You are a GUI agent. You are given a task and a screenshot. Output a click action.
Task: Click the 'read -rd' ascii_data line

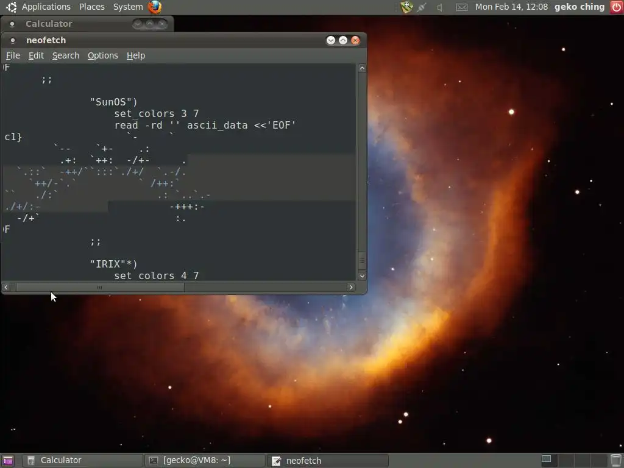(205, 126)
